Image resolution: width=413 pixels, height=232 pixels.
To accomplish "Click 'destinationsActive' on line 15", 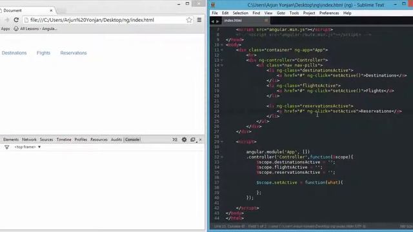I will point(325,70).
